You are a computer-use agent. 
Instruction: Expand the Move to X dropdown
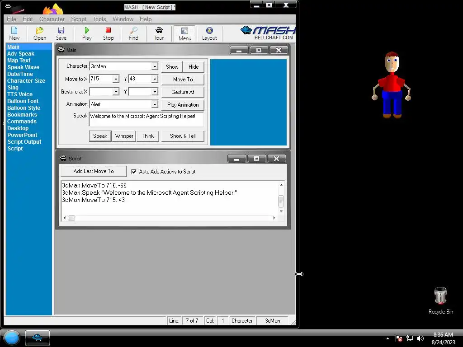pos(116,79)
